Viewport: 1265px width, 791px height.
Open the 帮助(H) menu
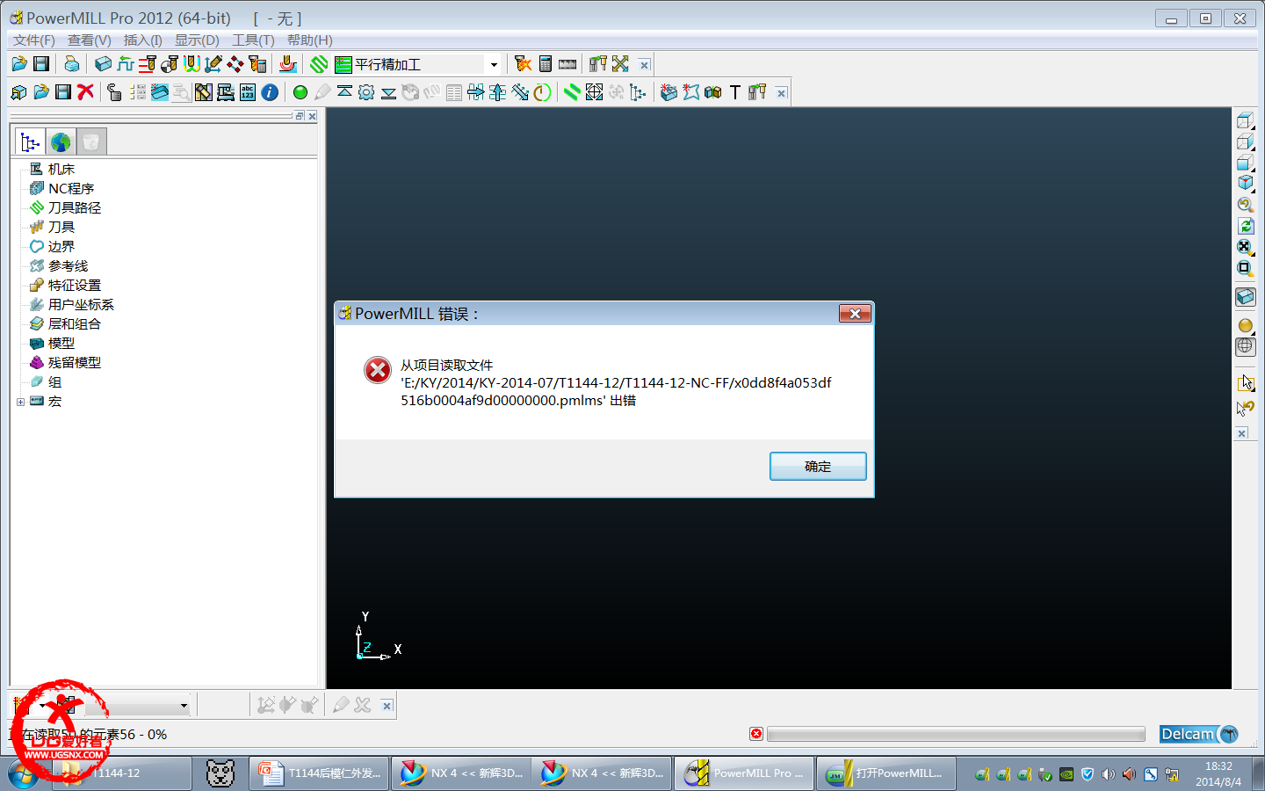pos(310,40)
